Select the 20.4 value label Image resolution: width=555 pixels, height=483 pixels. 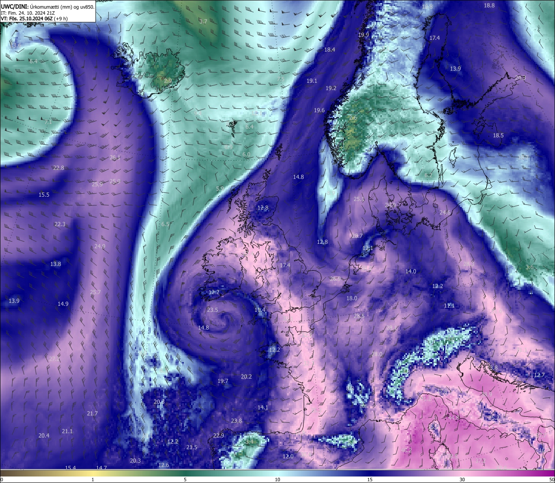point(44,435)
